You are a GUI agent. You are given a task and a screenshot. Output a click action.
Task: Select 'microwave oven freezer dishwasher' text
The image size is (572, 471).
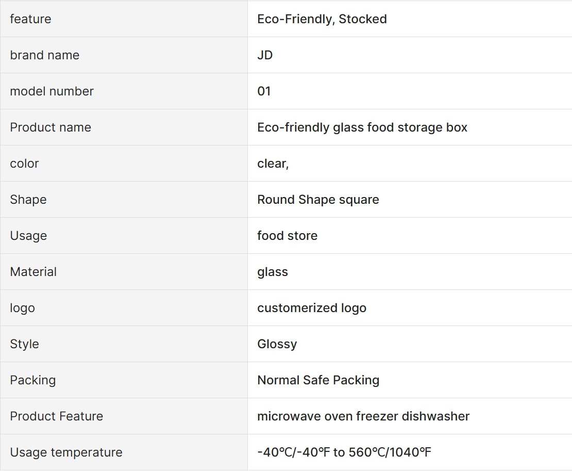pyautogui.click(x=363, y=416)
